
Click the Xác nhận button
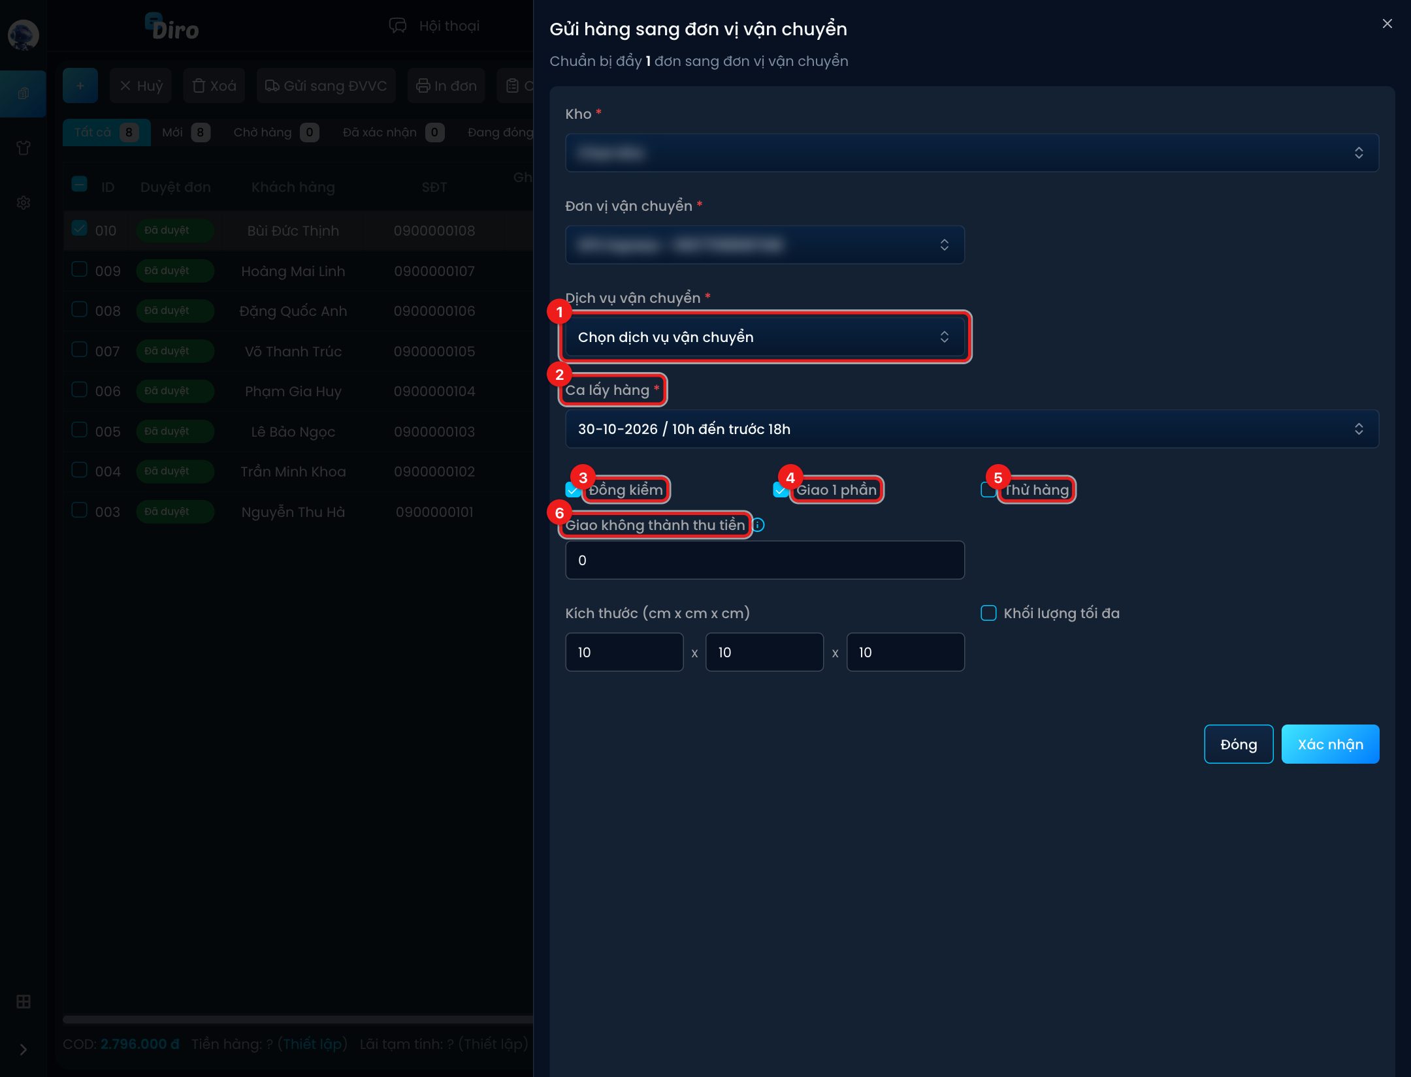pyautogui.click(x=1330, y=744)
